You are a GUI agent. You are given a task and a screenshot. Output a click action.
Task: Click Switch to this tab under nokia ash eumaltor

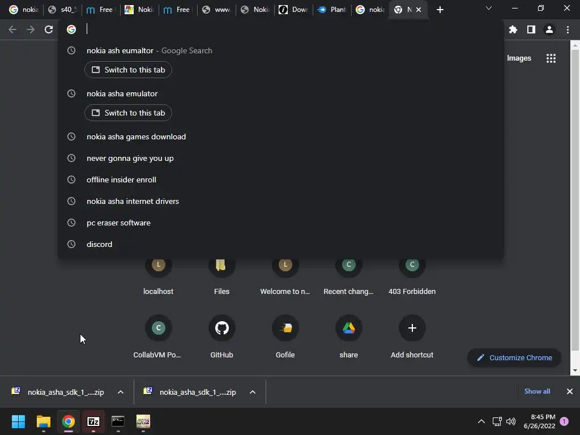click(x=128, y=70)
